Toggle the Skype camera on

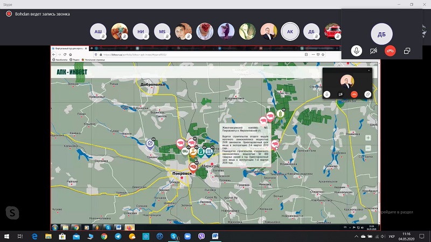point(373,51)
